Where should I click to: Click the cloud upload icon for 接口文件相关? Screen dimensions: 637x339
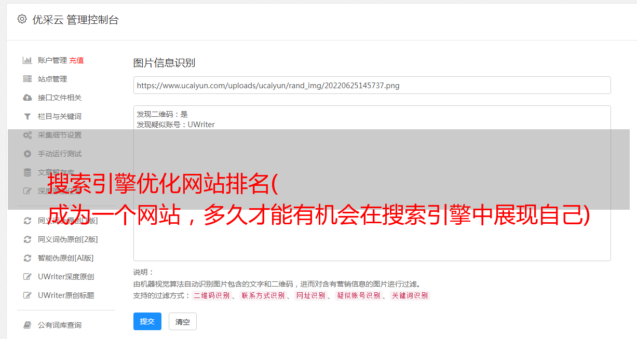coord(28,98)
